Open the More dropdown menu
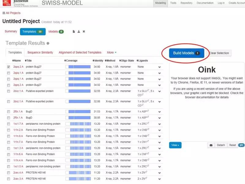 [x=111, y=52]
